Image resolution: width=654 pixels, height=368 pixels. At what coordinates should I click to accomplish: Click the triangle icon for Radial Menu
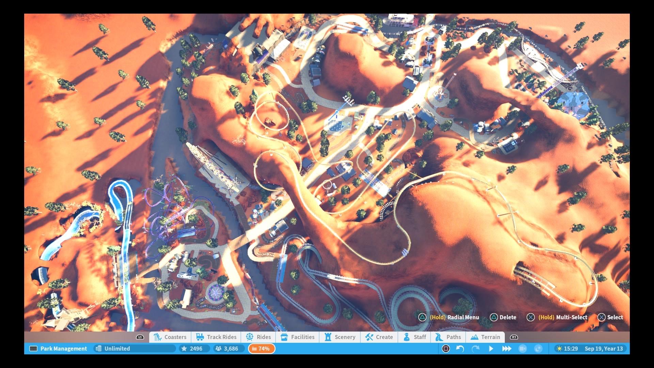coord(422,317)
